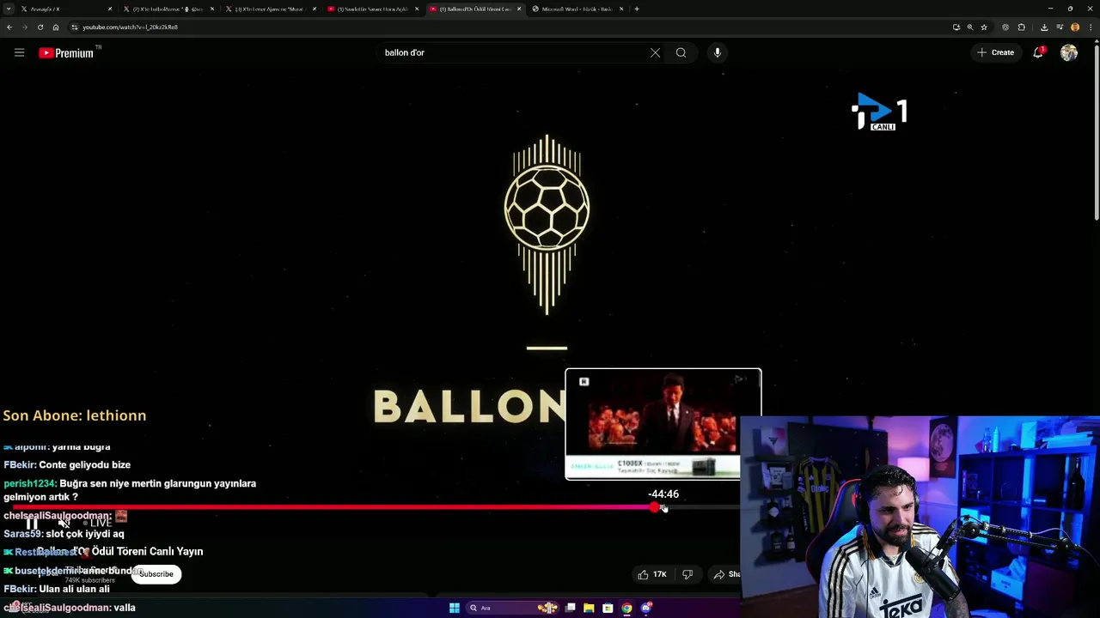
Task: Go forward in browser history
Action: coord(25,27)
